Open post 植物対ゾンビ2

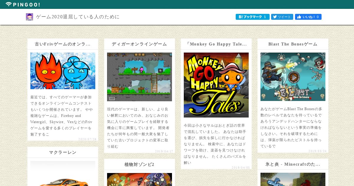tap(139, 164)
